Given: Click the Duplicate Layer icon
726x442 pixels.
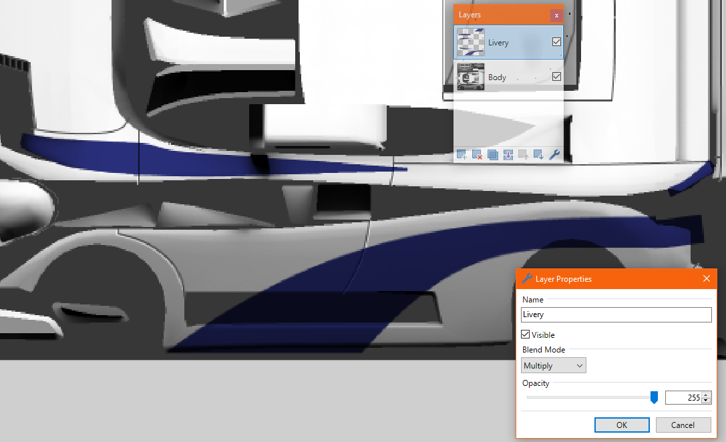Looking at the screenshot, I should click(x=492, y=155).
